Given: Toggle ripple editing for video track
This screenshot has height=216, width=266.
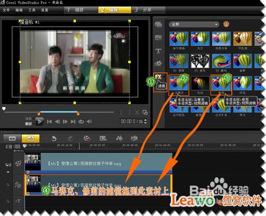Looking at the screenshot, I should pyautogui.click(x=8, y=165).
